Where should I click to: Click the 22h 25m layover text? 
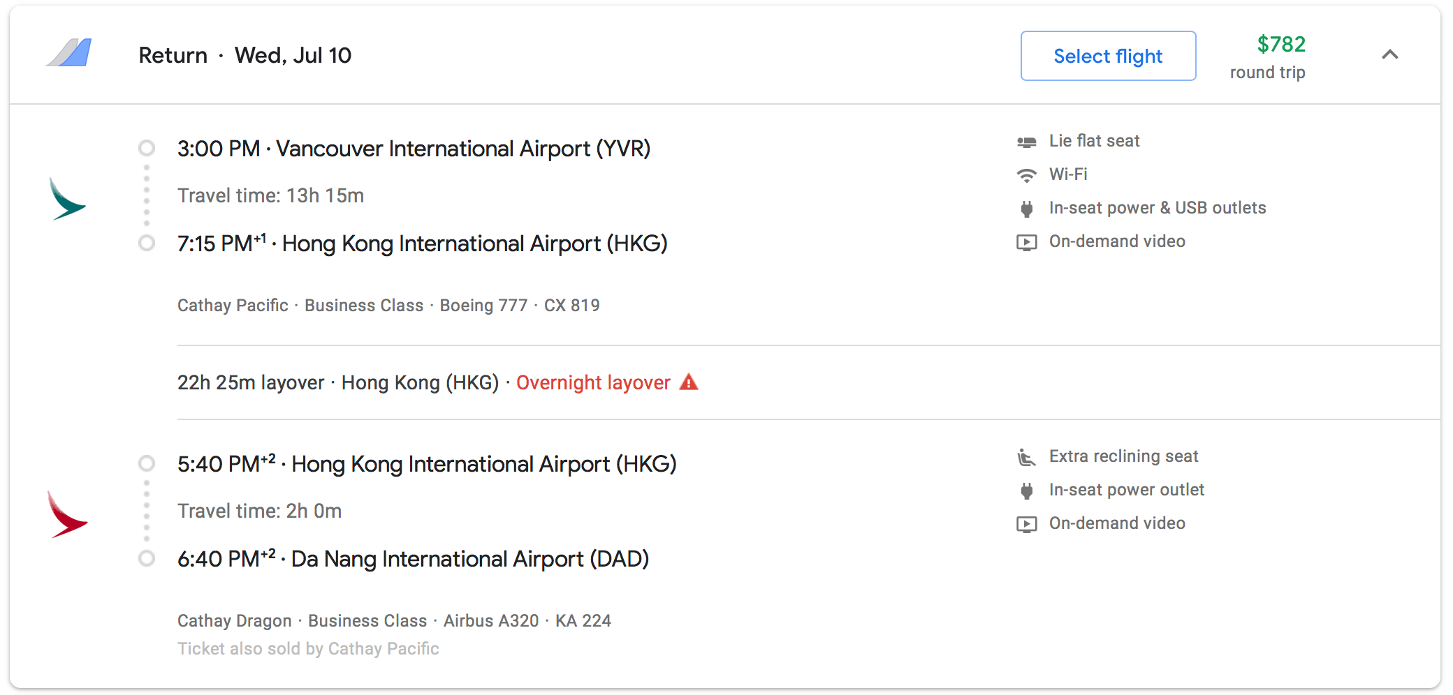point(251,382)
